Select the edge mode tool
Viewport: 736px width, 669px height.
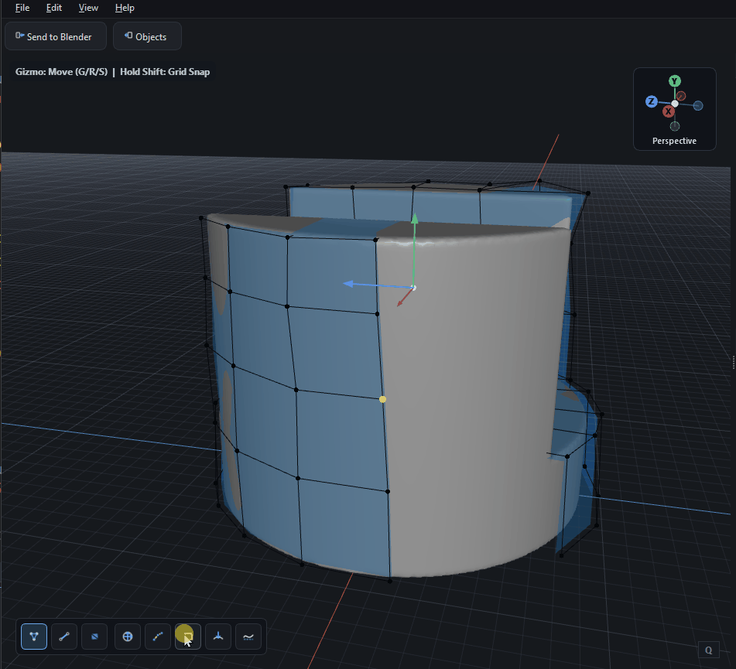click(64, 637)
